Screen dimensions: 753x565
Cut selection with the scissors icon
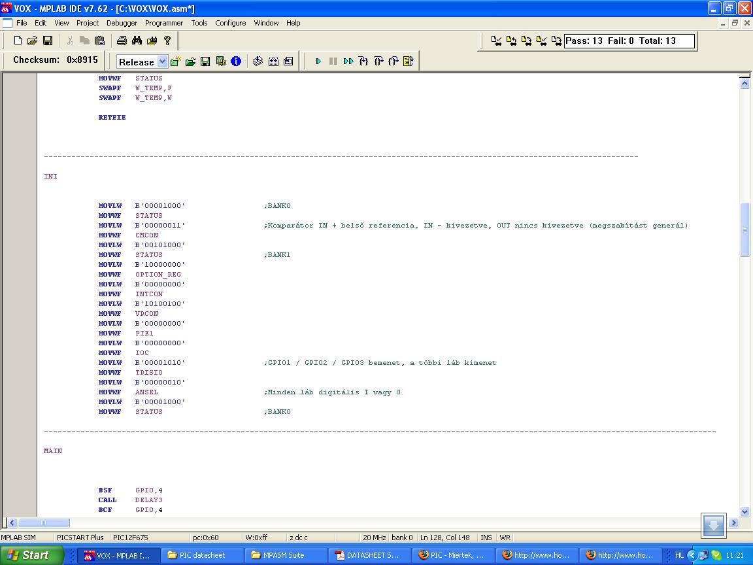[x=70, y=41]
